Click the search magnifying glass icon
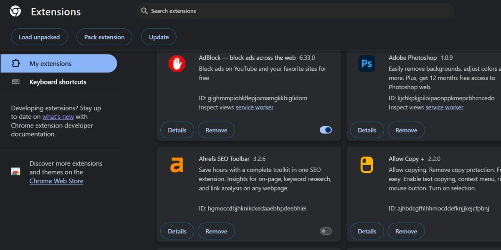 [144, 11]
